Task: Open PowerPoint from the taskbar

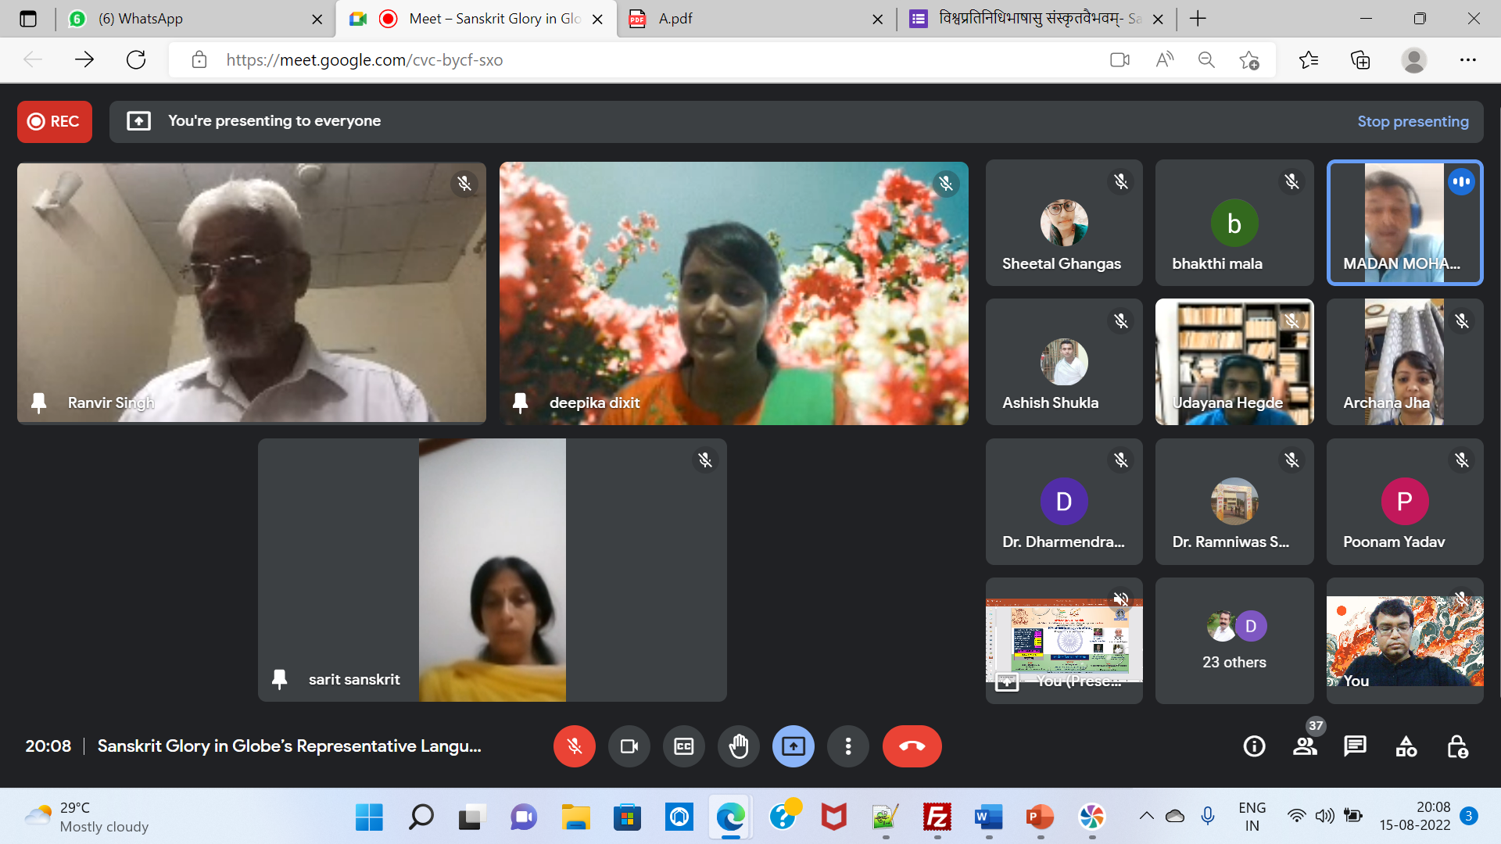Action: click(x=1040, y=817)
